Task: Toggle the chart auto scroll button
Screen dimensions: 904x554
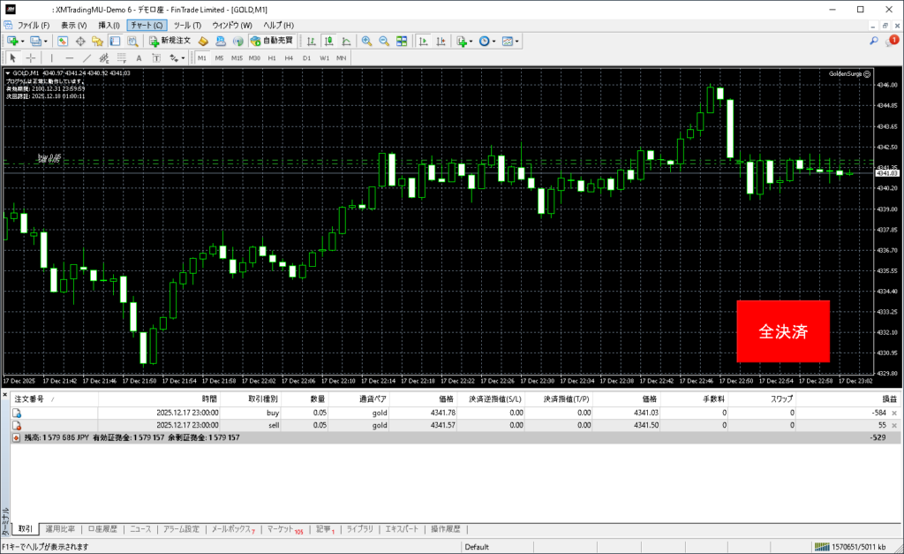Action: pyautogui.click(x=424, y=41)
